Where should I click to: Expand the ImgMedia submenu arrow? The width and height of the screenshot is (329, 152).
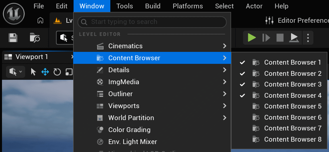pyautogui.click(x=225, y=82)
